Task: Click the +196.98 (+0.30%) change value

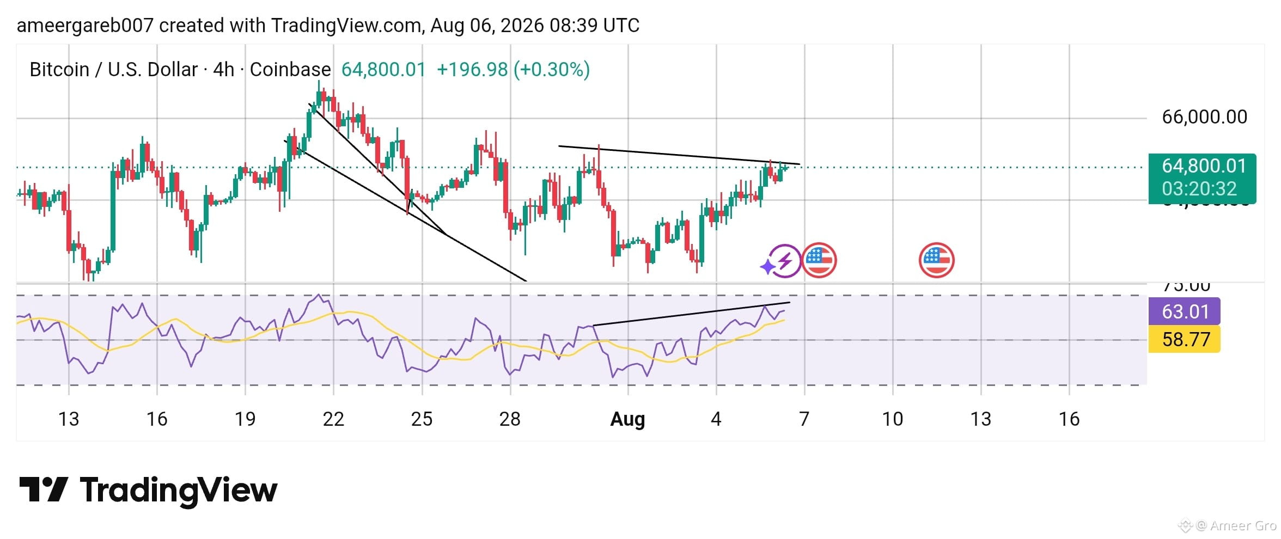Action: pyautogui.click(x=513, y=70)
